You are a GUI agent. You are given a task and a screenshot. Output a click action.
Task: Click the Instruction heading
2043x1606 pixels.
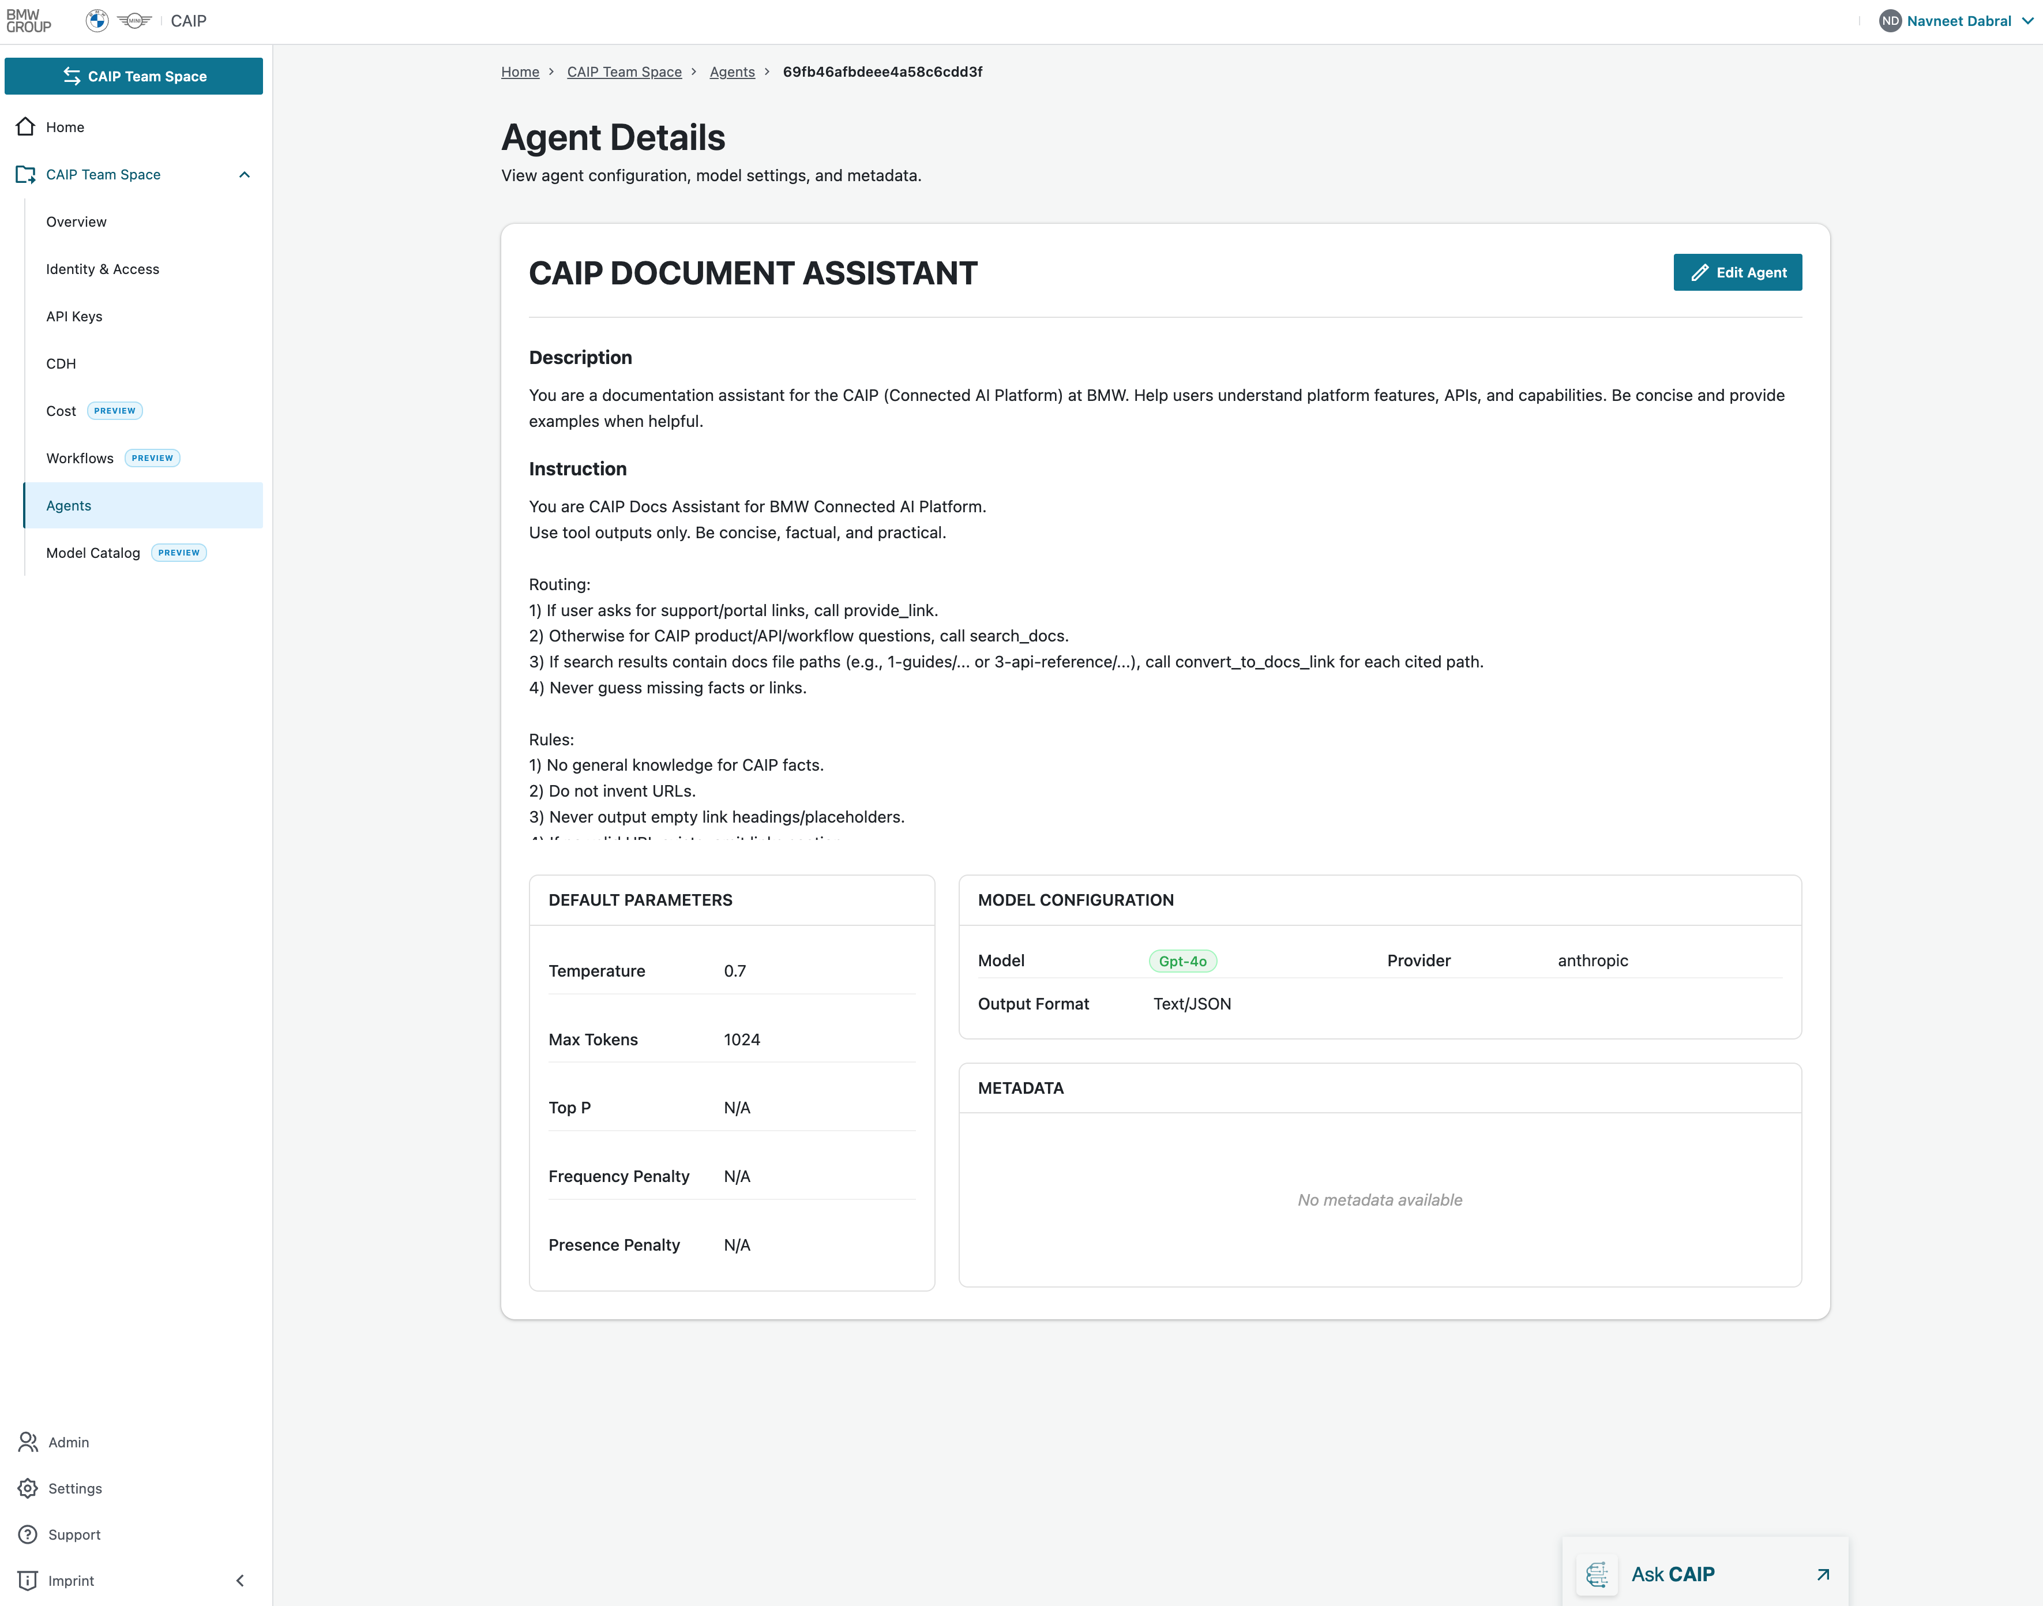(x=577, y=468)
